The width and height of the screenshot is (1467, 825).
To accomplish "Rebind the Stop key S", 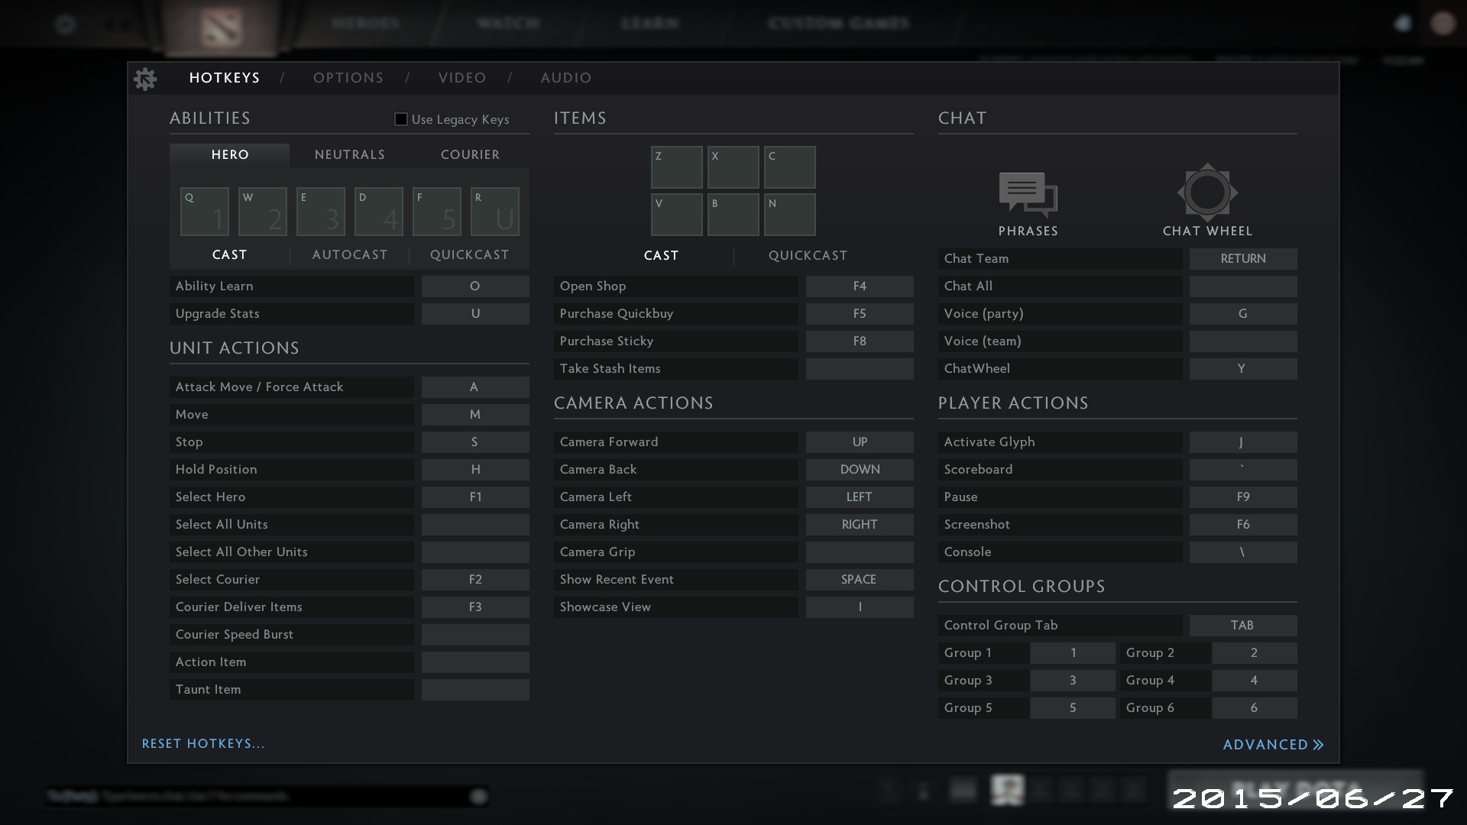I will (475, 442).
